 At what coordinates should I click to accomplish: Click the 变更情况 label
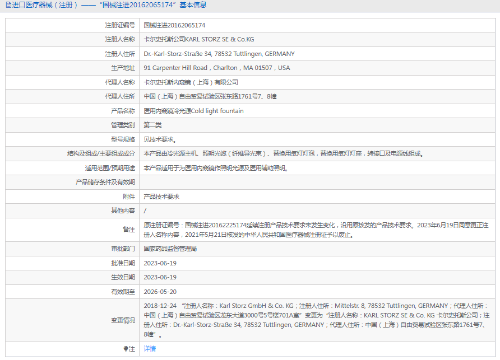click(123, 320)
